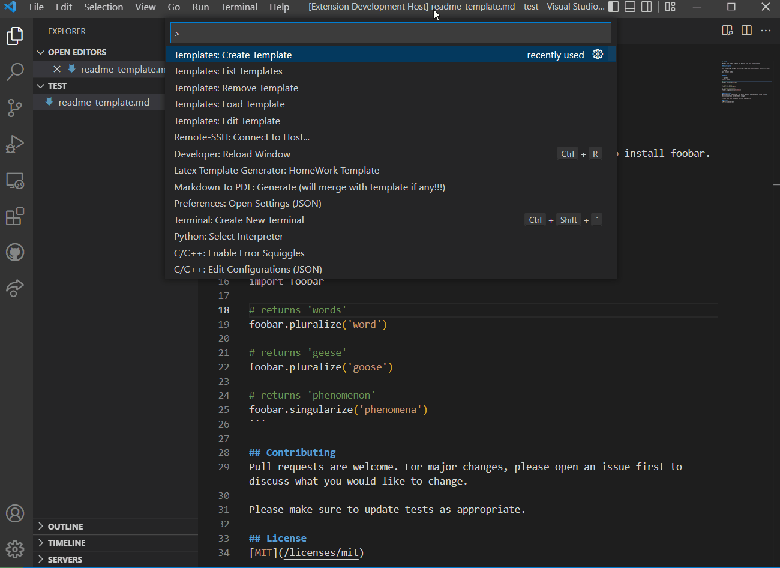The height and width of the screenshot is (568, 780).
Task: Select Templates: List Templates command
Action: 228,71
